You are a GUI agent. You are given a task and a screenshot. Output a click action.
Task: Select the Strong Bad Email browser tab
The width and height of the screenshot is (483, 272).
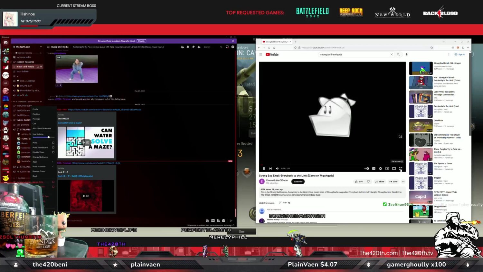[x=277, y=42]
